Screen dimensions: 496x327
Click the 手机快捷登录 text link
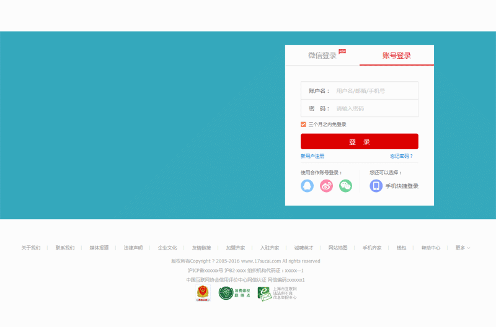click(x=402, y=186)
